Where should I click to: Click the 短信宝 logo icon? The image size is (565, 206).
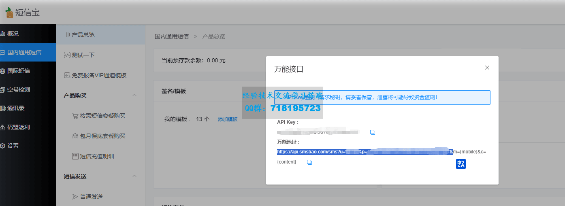[x=9, y=13]
